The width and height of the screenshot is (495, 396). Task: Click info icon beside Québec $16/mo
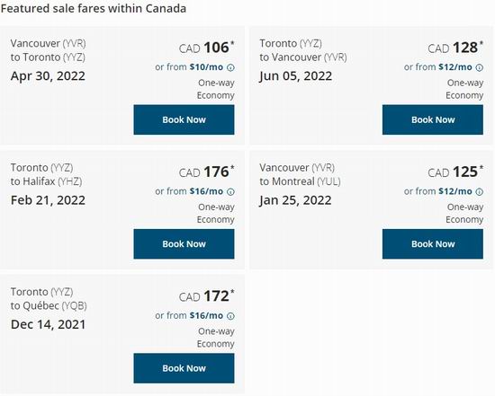(230, 316)
